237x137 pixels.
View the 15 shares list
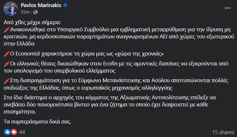click(x=223, y=132)
